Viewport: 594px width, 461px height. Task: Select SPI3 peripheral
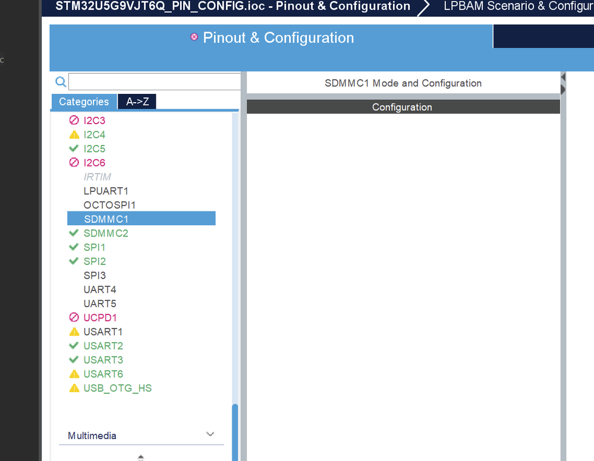[95, 275]
